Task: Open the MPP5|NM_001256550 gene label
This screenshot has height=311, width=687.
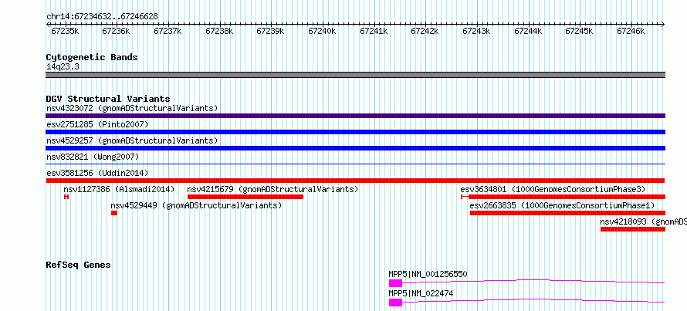Action: pos(428,275)
